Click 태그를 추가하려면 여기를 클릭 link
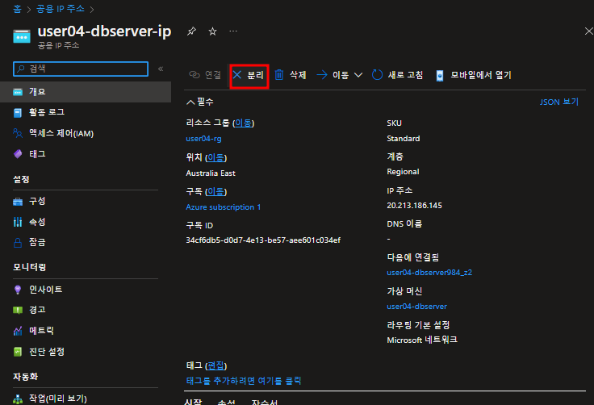 tap(244, 381)
